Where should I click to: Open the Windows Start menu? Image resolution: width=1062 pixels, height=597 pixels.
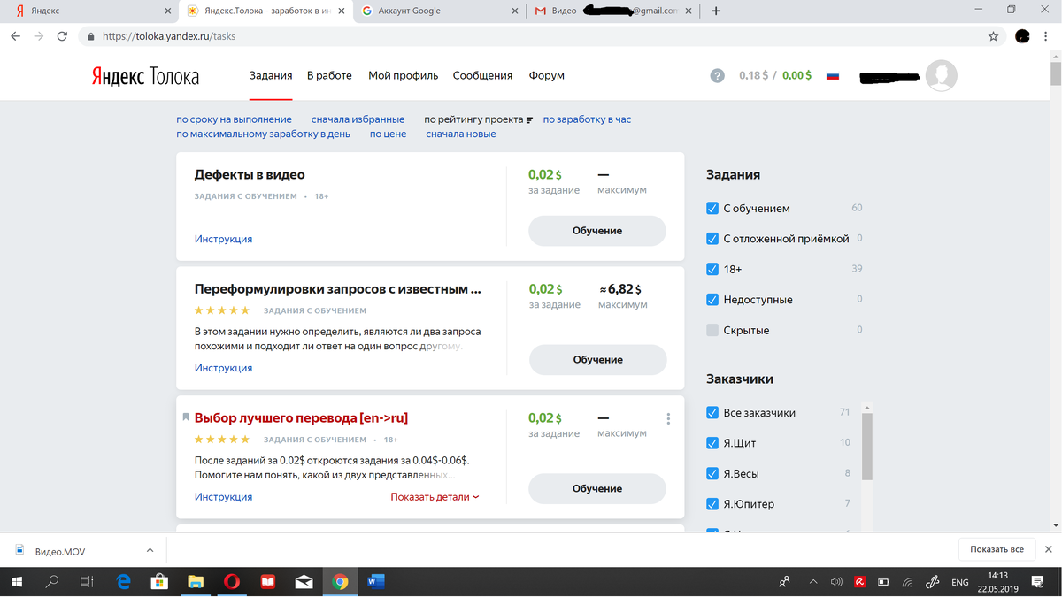click(16, 581)
